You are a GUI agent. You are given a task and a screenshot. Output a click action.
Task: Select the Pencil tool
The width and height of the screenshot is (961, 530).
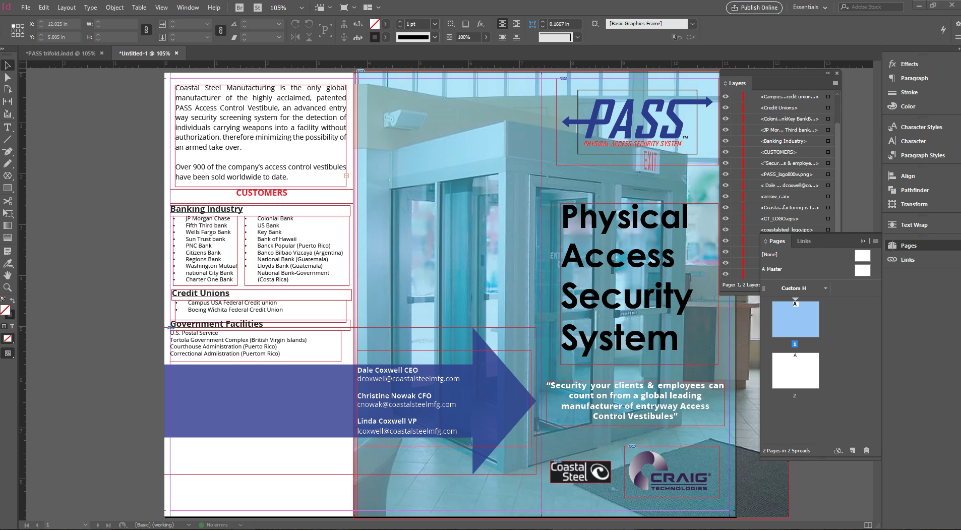pos(8,163)
